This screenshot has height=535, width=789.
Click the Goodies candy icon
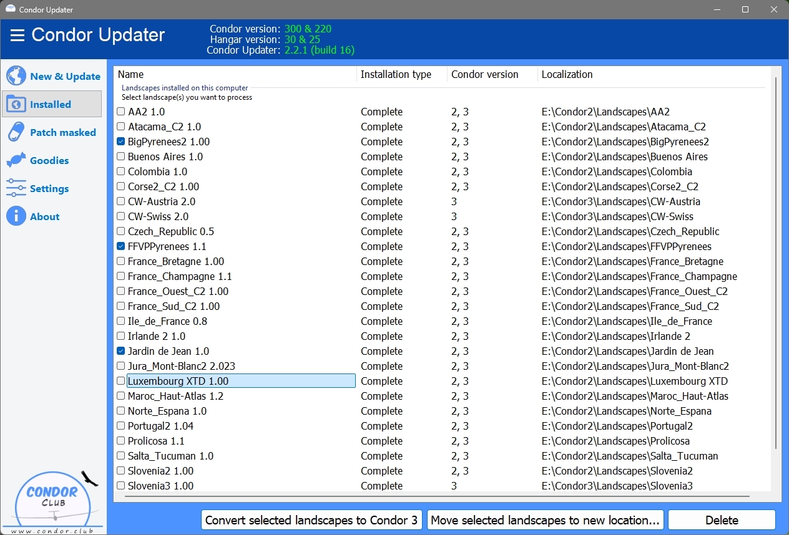tap(16, 160)
